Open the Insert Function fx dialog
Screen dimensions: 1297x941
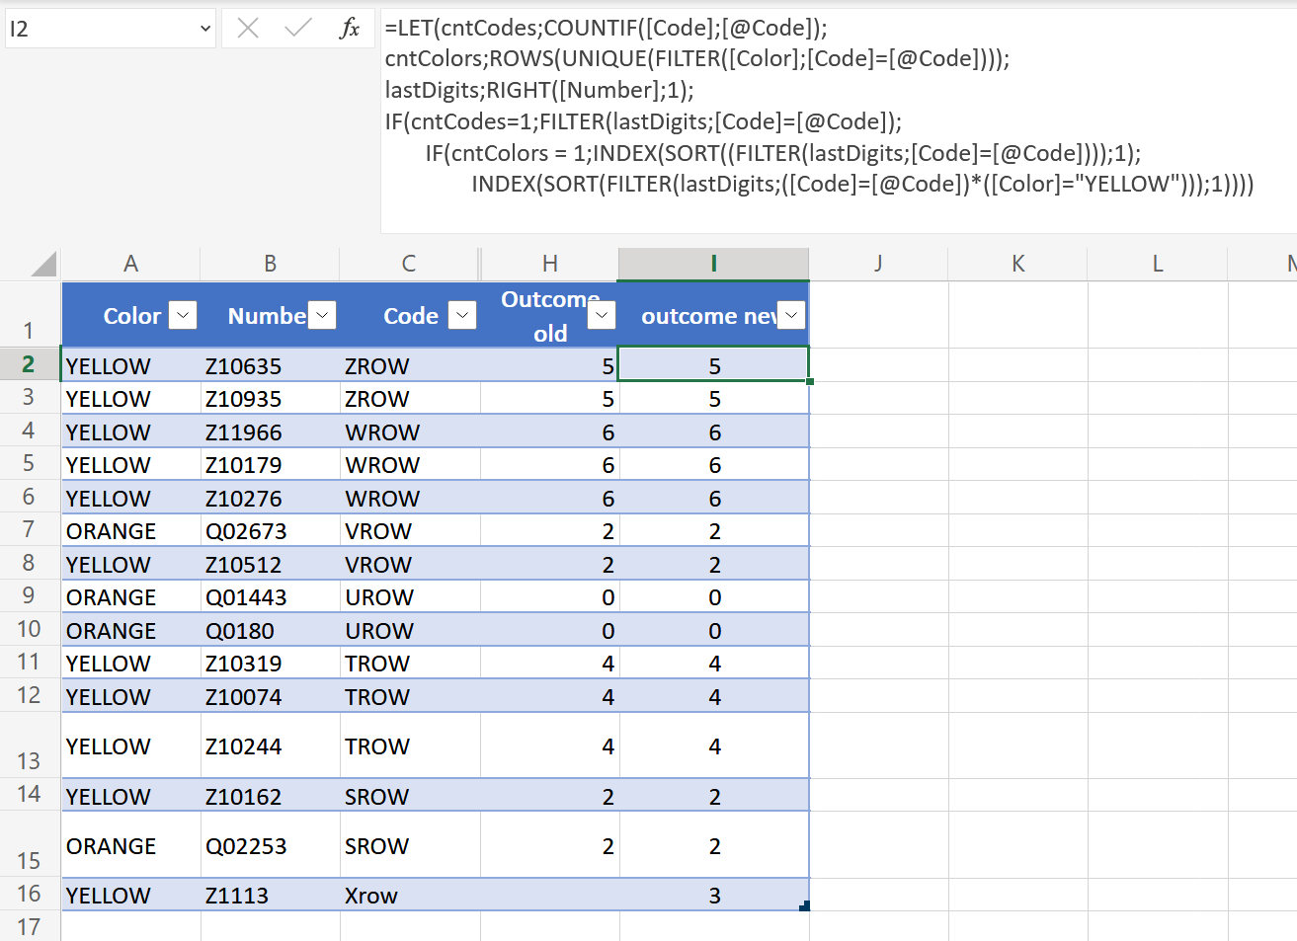click(349, 29)
